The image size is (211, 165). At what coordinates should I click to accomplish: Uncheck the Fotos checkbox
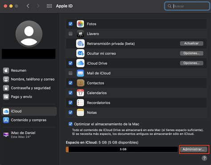[x=70, y=24]
